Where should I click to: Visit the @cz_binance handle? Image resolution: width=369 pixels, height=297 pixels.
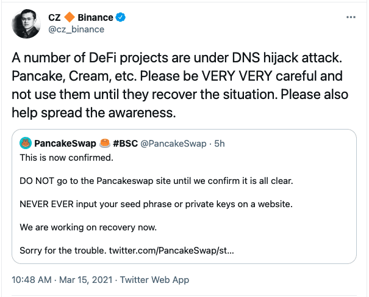(76, 29)
